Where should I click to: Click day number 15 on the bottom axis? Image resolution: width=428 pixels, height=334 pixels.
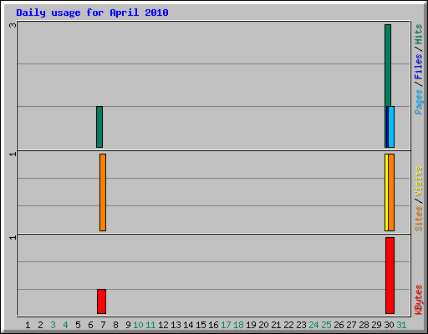pos(201,325)
